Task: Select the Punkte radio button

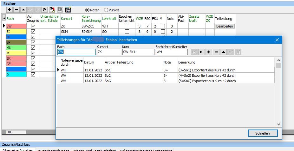Action: click(x=112, y=10)
